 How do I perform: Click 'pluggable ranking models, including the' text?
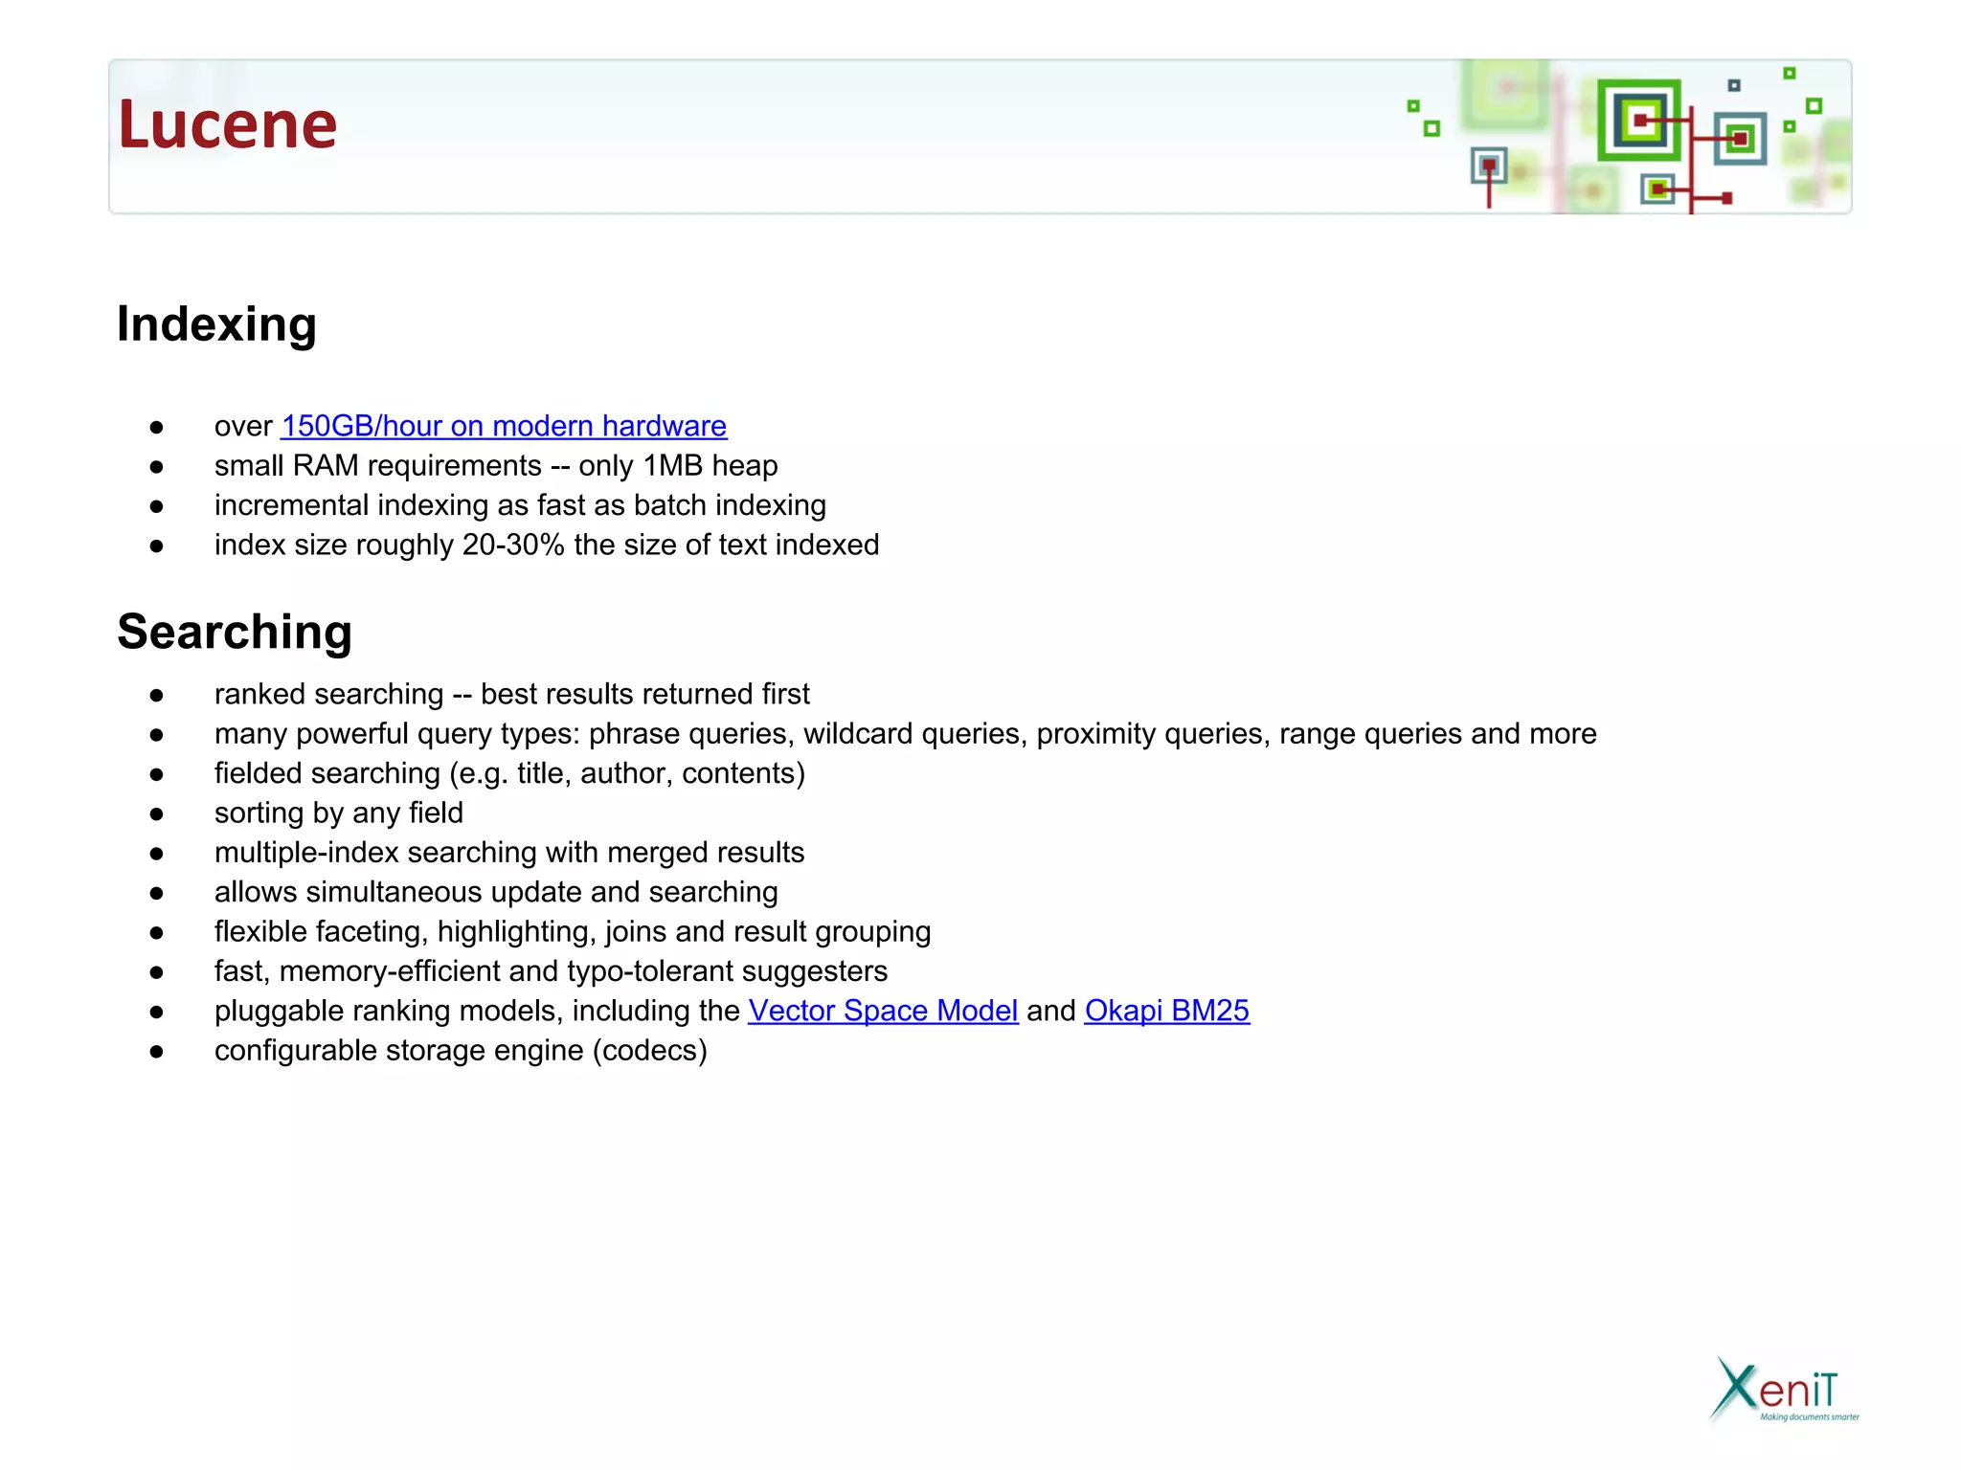pos(477,1011)
